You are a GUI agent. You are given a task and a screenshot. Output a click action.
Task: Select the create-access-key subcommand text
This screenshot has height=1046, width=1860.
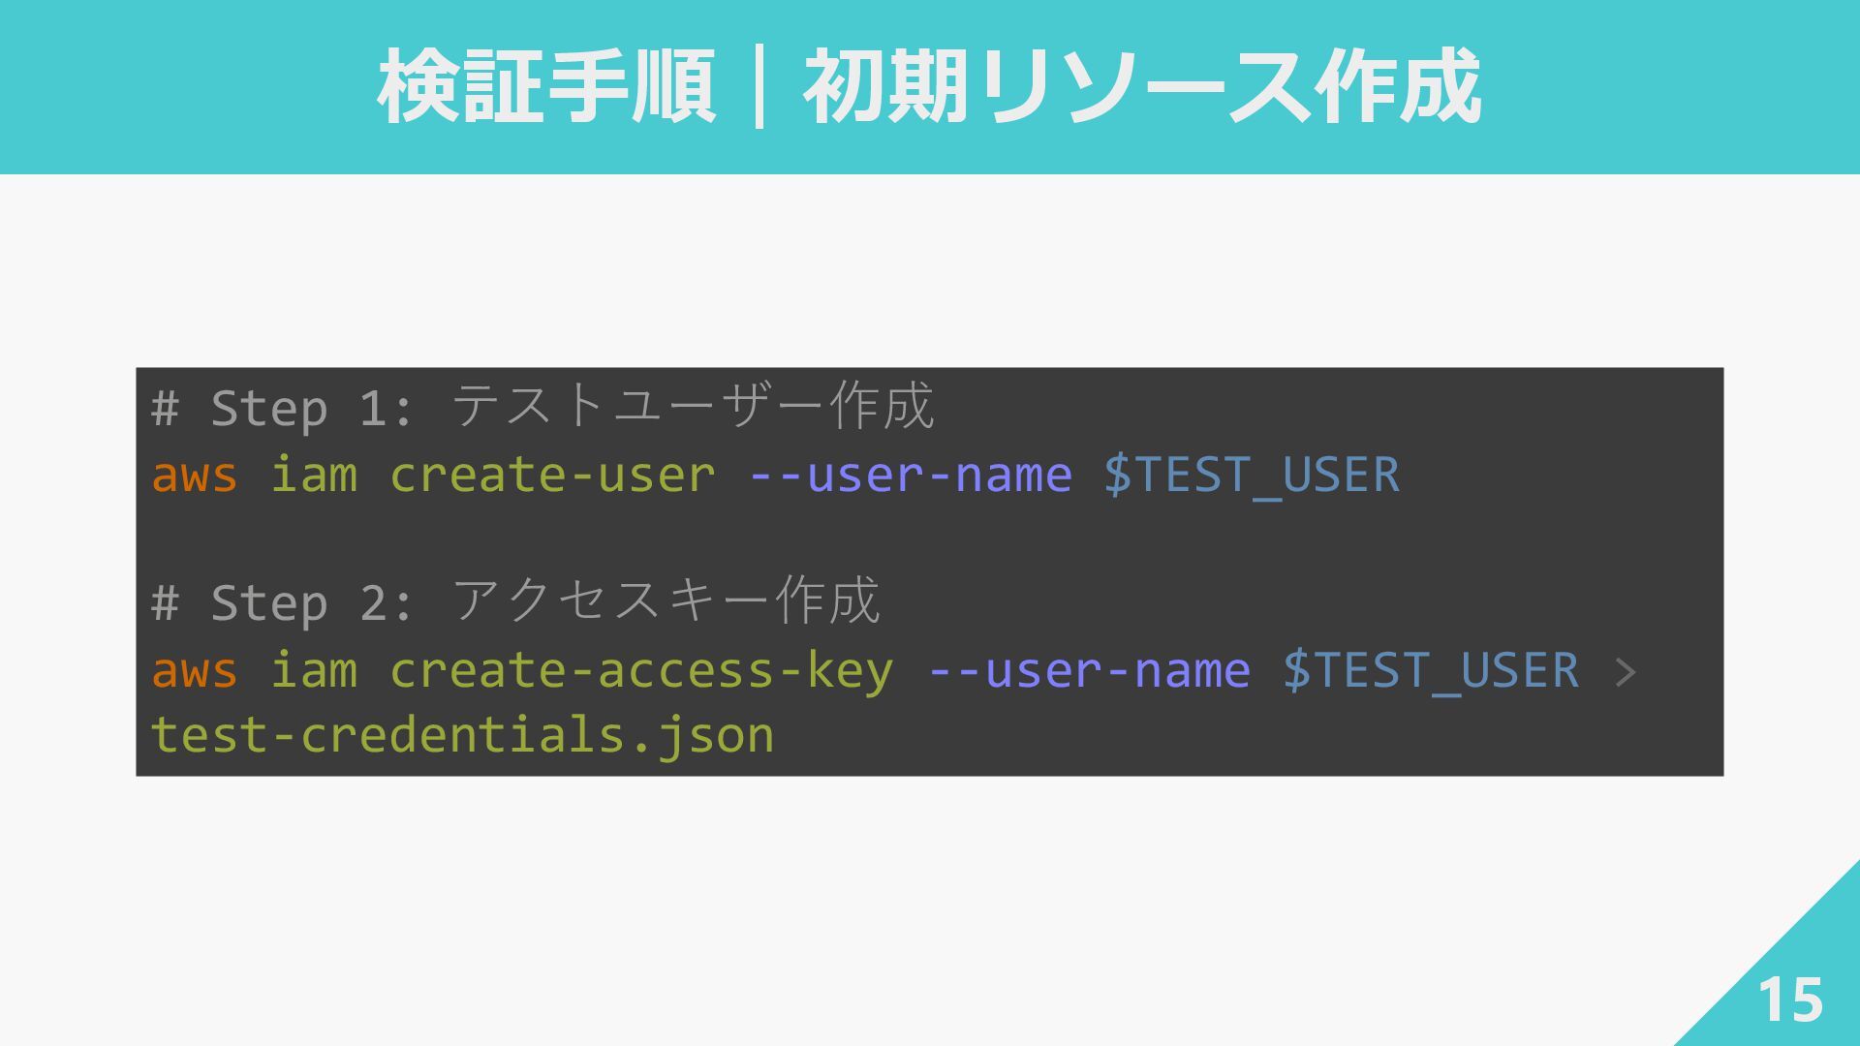641,671
